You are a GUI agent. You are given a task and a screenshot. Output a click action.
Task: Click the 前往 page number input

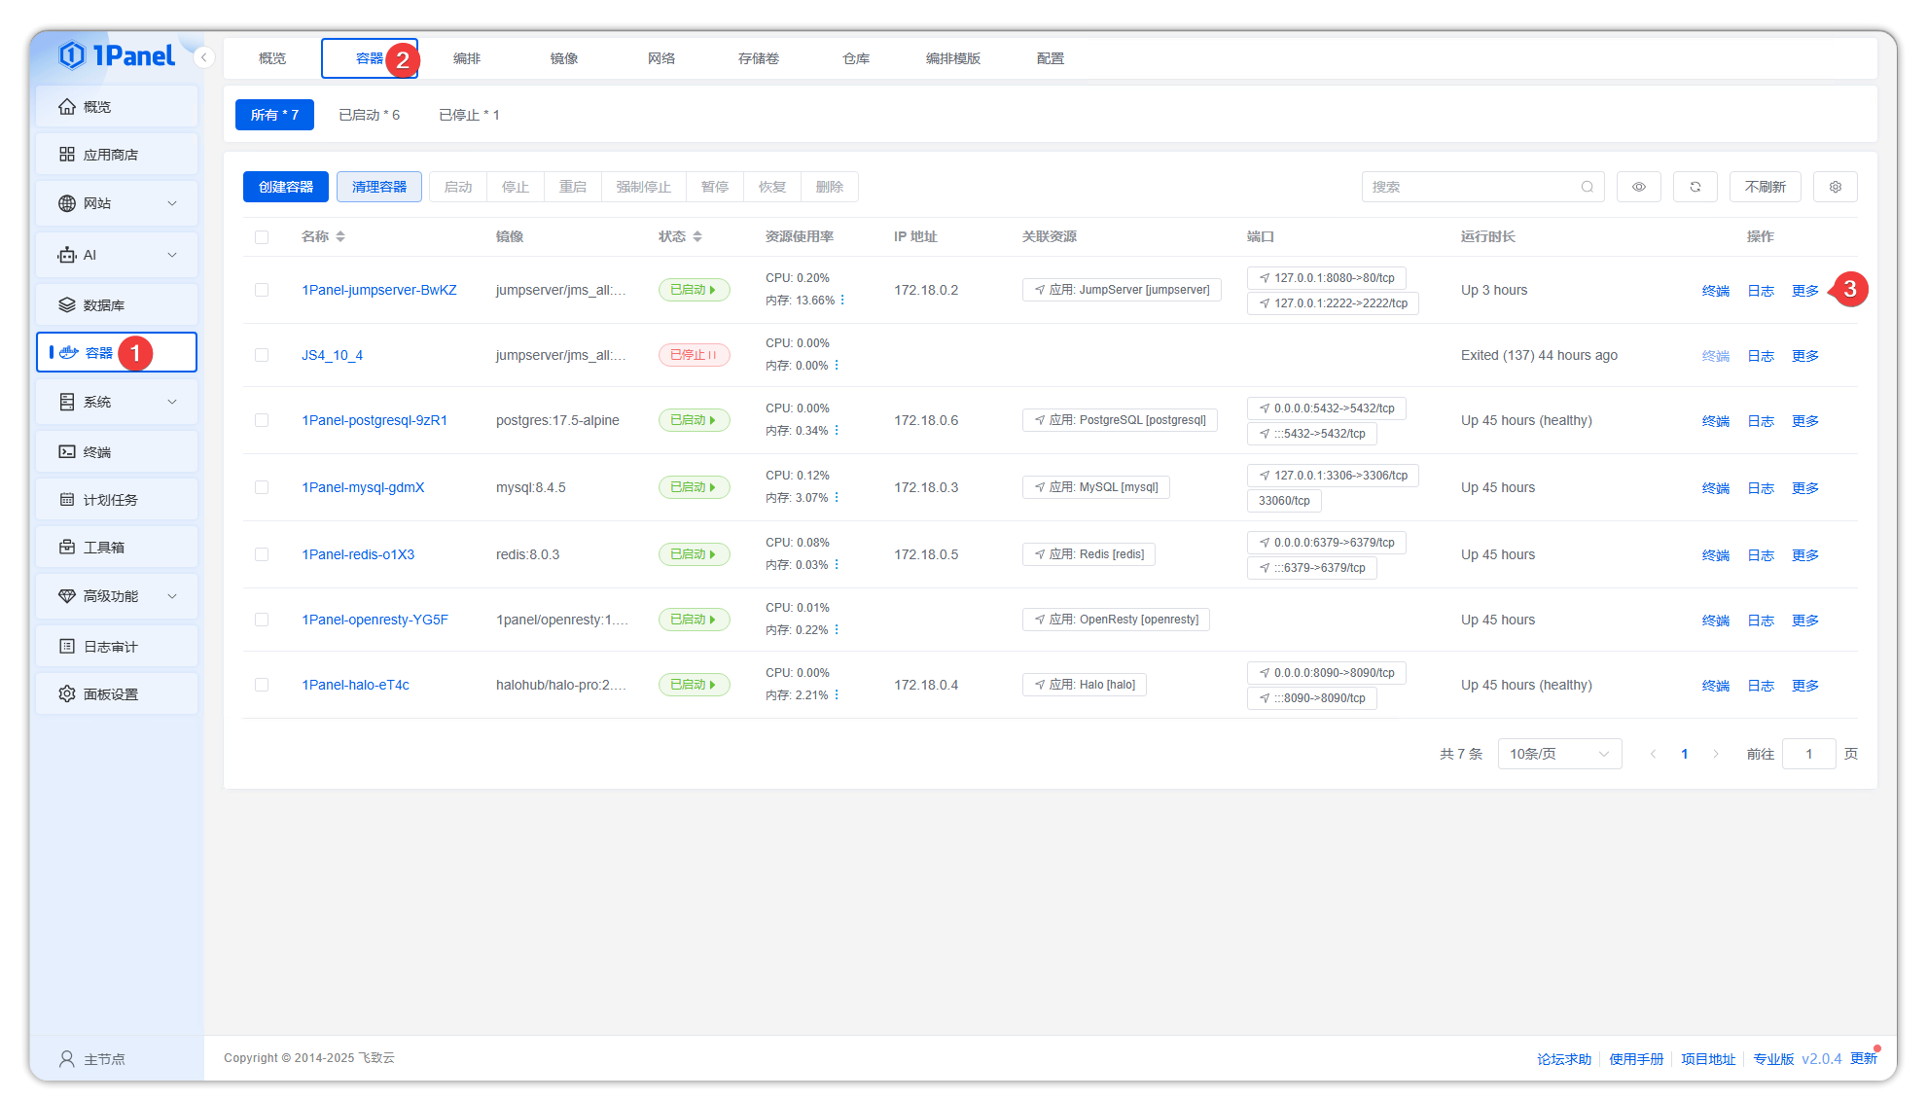[x=1808, y=754]
